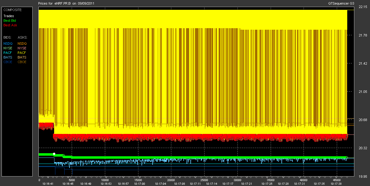Select the PACF entry under ASKS
Image resolution: width=370 pixels, height=186 pixels.
[x=22, y=53]
